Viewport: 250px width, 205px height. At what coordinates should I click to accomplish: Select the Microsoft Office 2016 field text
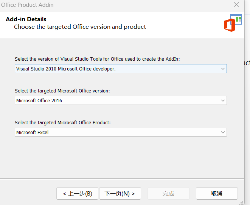coord(39,100)
